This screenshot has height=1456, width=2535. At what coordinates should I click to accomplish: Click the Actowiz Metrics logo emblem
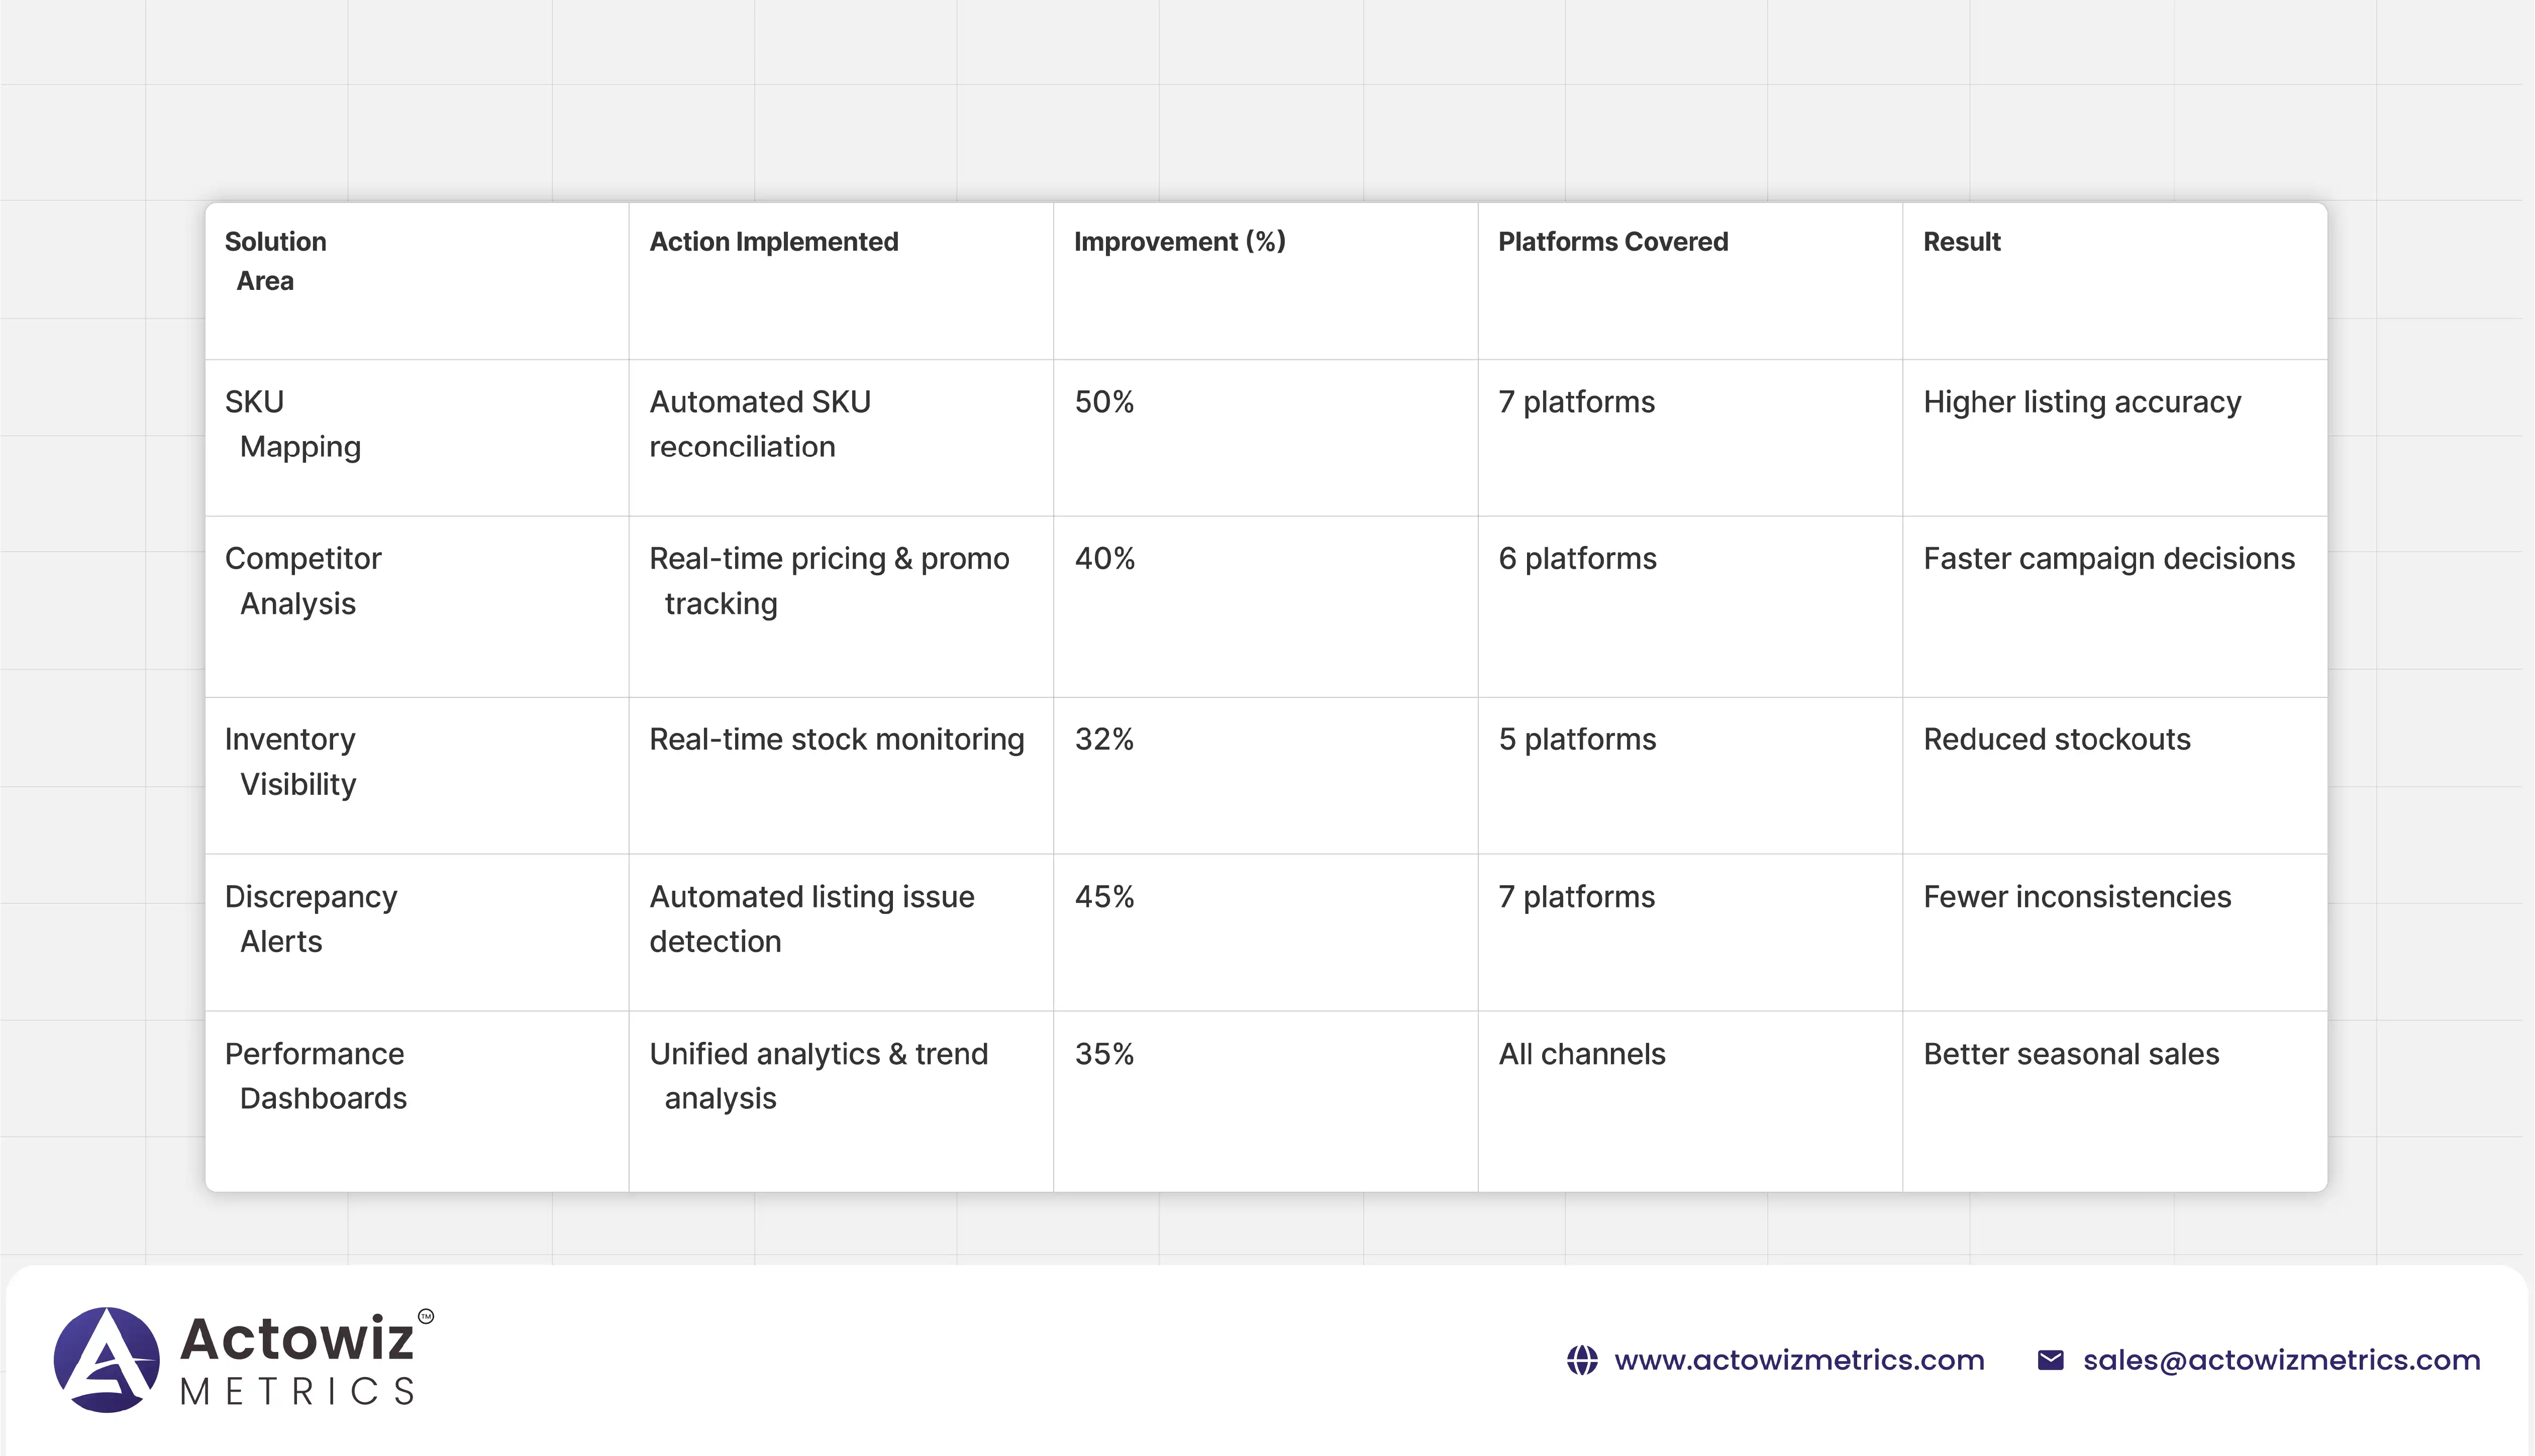click(106, 1360)
